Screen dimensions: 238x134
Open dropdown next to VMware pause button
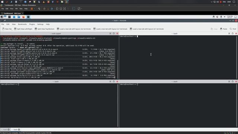click(34, 9)
